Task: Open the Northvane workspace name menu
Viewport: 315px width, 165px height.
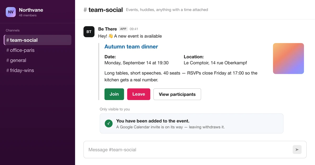Action: [x=31, y=10]
